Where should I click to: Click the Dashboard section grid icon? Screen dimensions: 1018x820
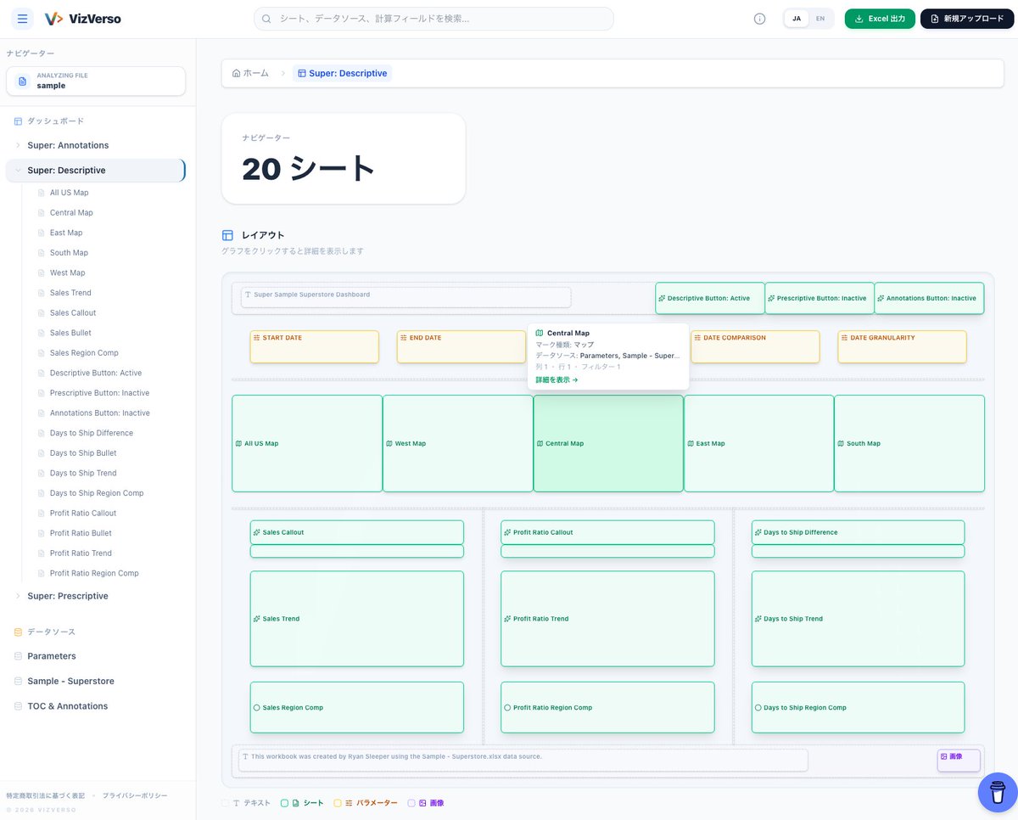click(x=19, y=121)
